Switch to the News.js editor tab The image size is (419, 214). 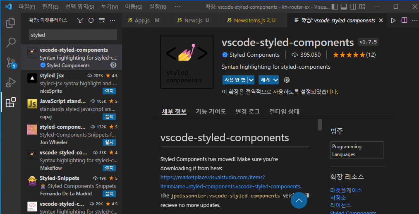pos(196,20)
